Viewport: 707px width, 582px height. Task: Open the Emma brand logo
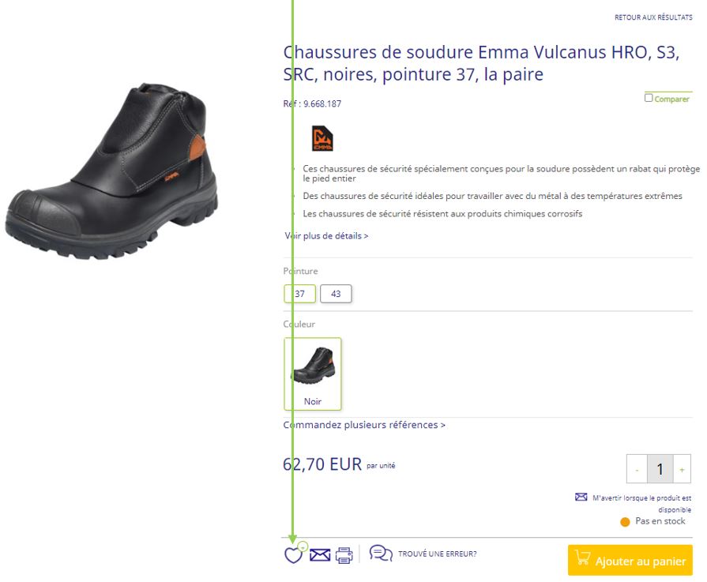[x=322, y=138]
